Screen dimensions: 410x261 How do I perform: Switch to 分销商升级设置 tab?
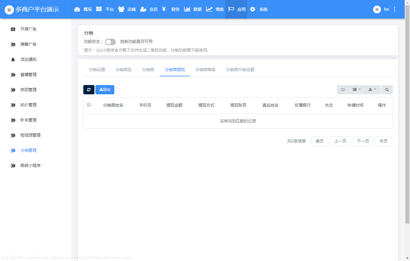click(x=240, y=70)
